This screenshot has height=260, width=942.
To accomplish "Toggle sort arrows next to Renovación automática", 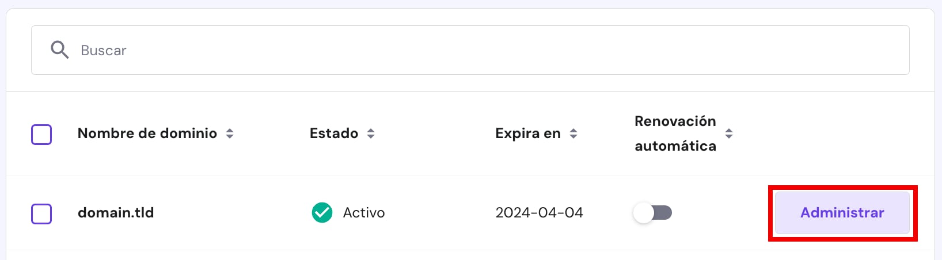I will tap(729, 133).
